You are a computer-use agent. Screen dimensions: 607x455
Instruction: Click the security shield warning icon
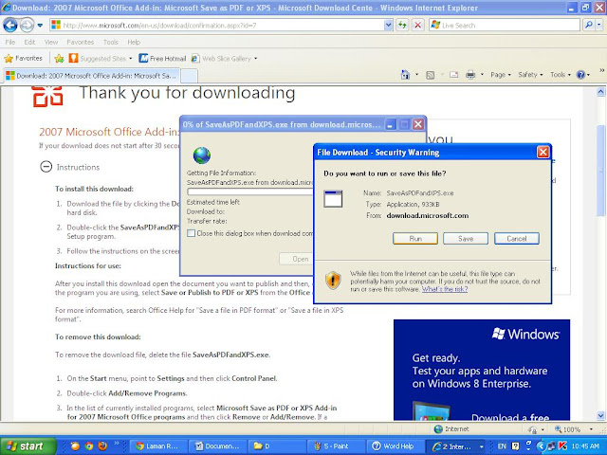point(333,281)
